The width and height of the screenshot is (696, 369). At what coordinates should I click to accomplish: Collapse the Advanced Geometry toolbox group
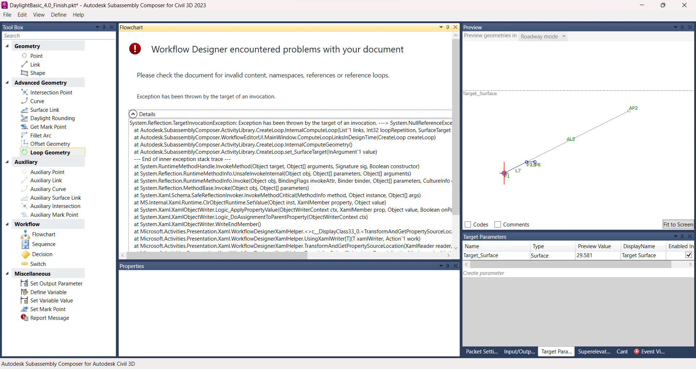[x=7, y=82]
